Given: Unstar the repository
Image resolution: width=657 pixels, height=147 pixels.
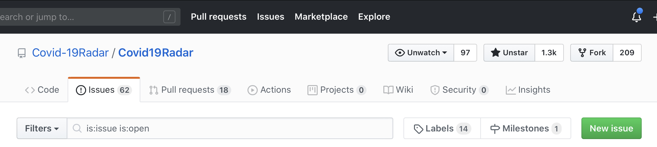Looking at the screenshot, I should [509, 53].
